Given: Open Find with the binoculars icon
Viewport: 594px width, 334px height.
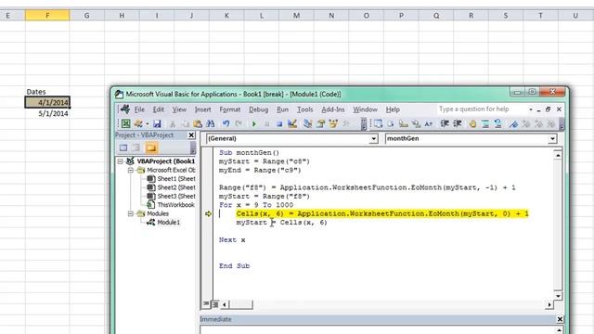Looking at the screenshot, I should point(211,123).
